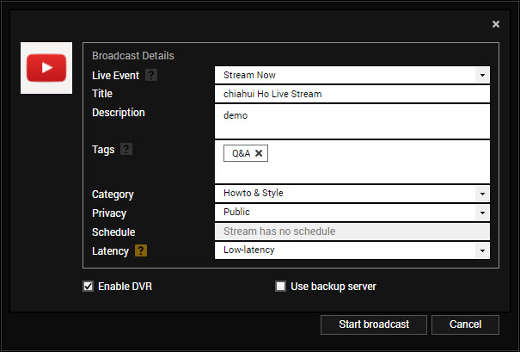Image resolution: width=520 pixels, height=352 pixels.
Task: Click the Tags help question mark
Action: click(x=126, y=149)
